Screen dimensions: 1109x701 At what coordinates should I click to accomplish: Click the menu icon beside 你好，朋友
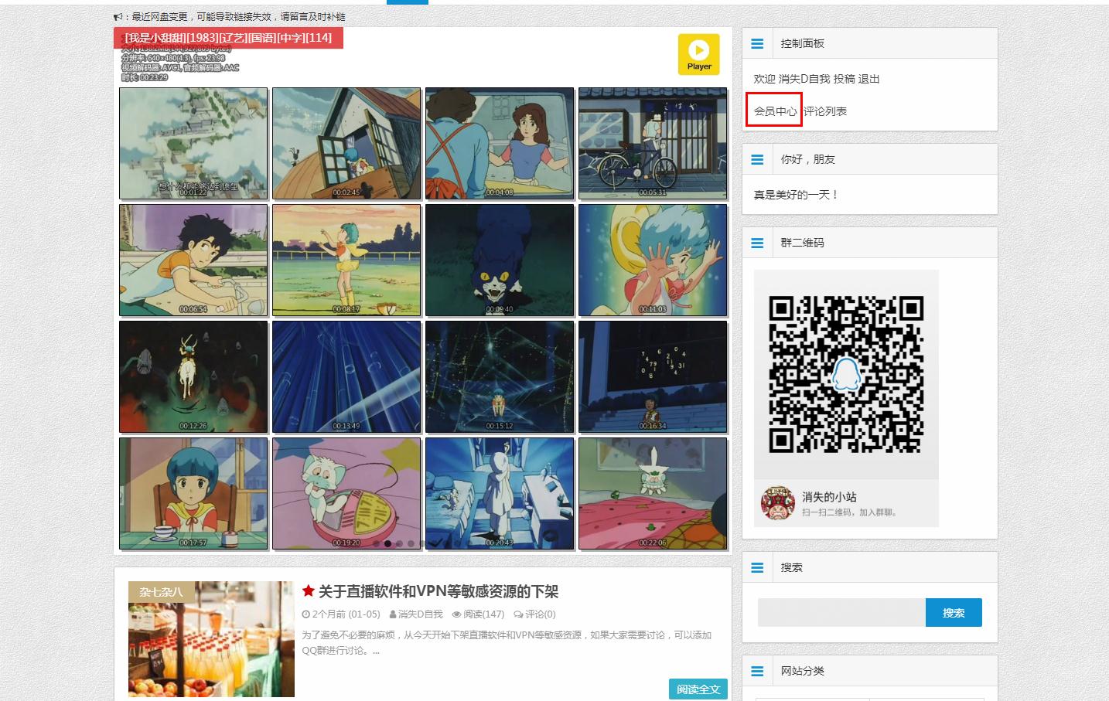click(x=757, y=160)
